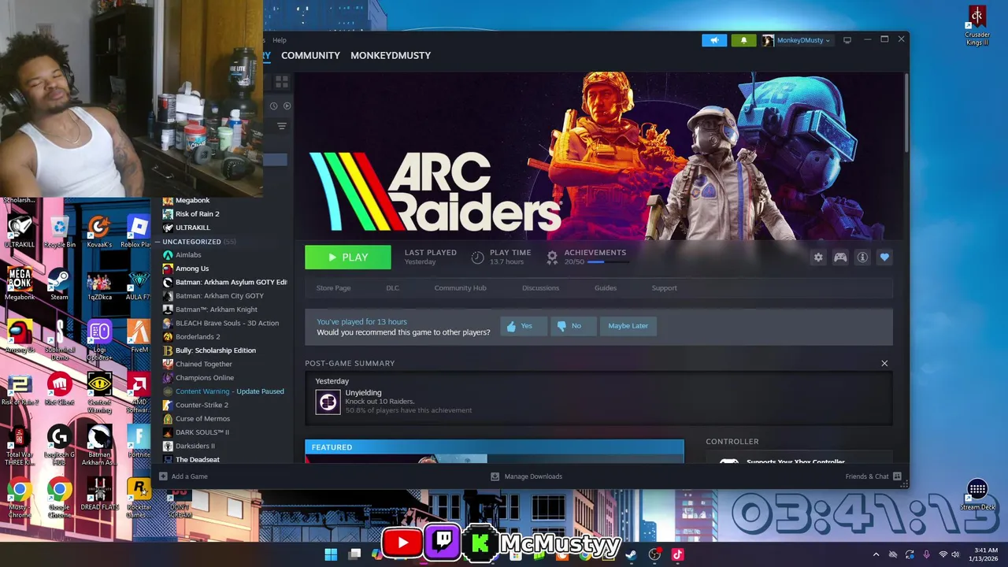
Task: Select Borderlands 2 in the library
Action: pyautogui.click(x=198, y=337)
